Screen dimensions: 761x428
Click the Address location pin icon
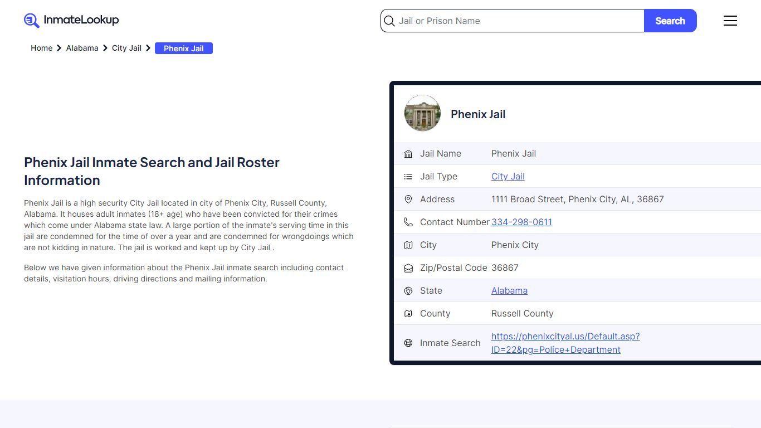[408, 200]
